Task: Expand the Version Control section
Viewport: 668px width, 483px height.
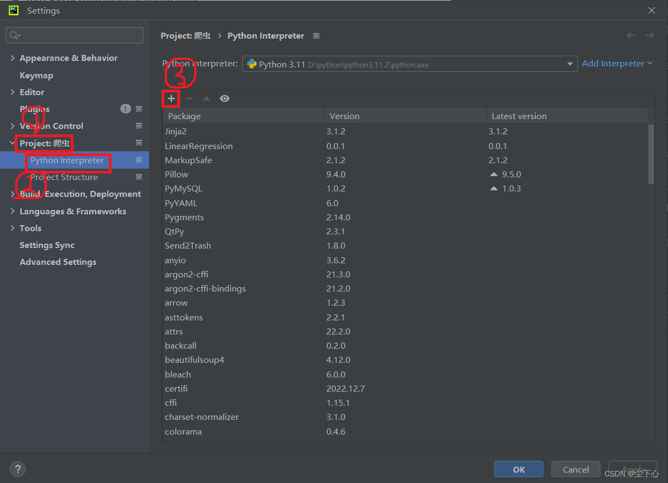Action: 13,126
